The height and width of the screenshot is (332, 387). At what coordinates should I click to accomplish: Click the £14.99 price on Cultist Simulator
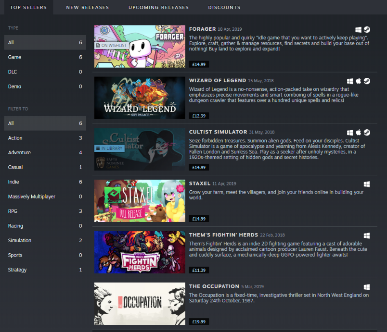pos(199,167)
